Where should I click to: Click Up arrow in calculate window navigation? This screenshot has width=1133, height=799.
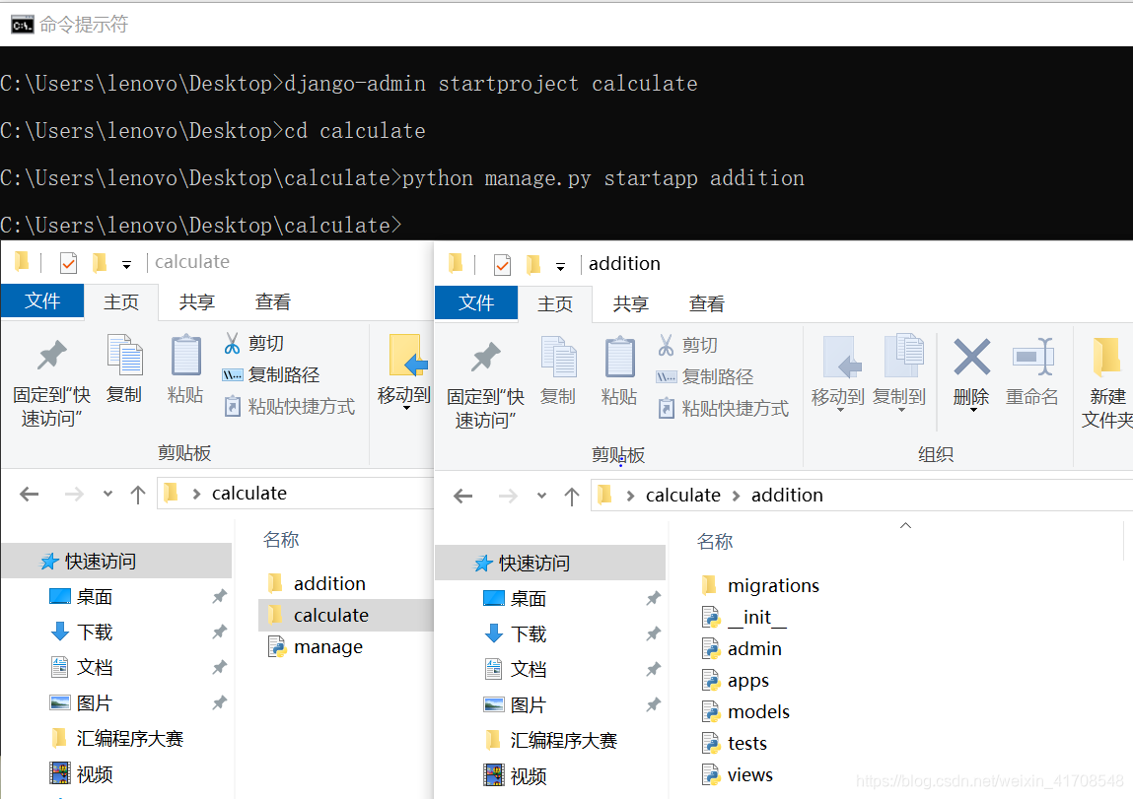137,494
